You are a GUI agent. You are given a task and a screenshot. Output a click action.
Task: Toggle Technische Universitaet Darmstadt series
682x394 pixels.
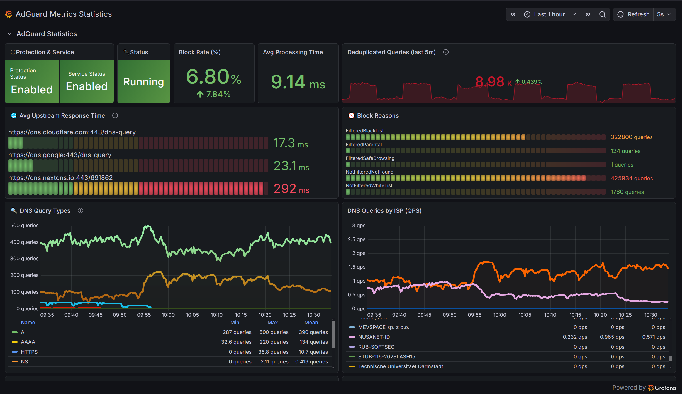point(400,366)
